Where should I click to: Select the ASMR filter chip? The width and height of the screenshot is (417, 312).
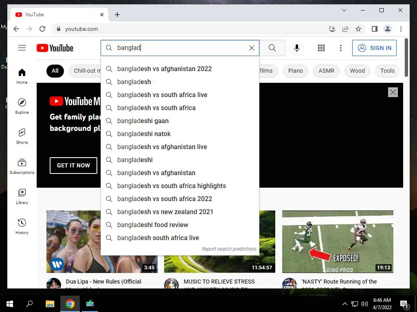(x=326, y=71)
